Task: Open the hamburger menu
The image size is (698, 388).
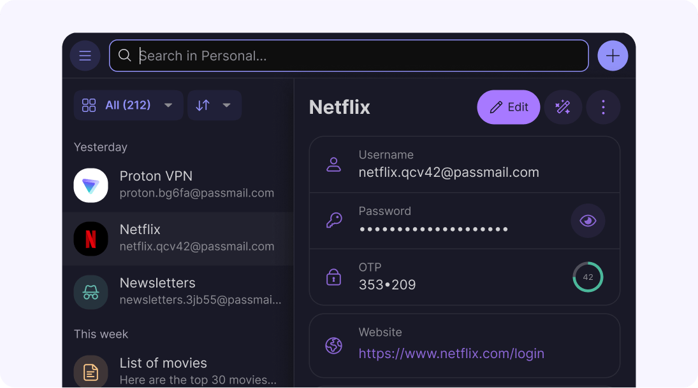Action: 85,56
